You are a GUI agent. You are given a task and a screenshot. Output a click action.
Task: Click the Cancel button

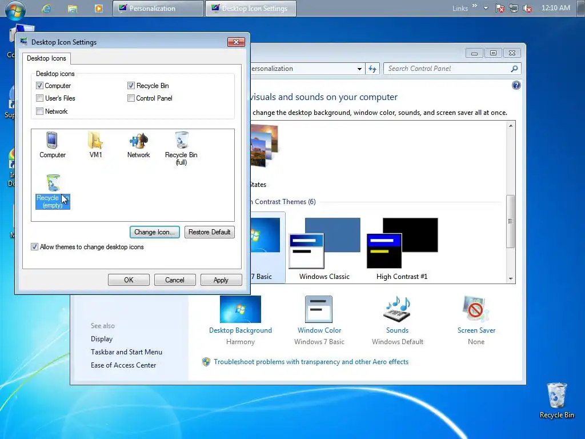175,280
